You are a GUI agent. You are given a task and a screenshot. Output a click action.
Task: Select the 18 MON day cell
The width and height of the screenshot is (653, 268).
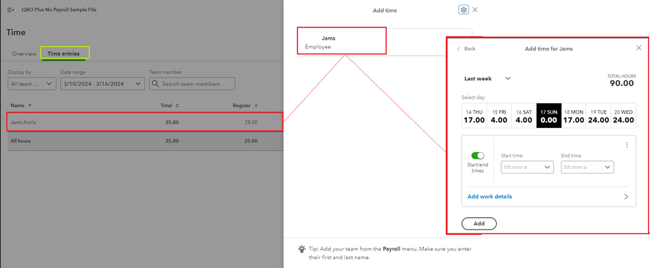[x=573, y=116]
